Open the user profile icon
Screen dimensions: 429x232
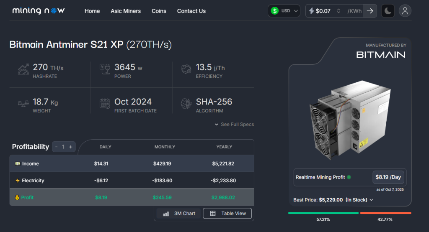(x=405, y=11)
